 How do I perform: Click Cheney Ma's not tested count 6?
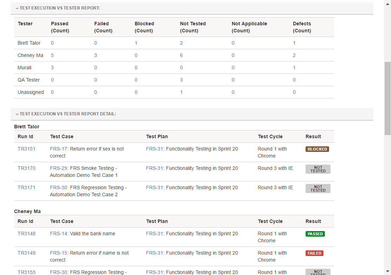click(181, 55)
